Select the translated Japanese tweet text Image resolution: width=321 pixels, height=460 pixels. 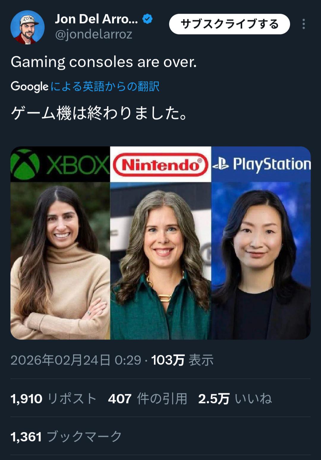point(99,113)
